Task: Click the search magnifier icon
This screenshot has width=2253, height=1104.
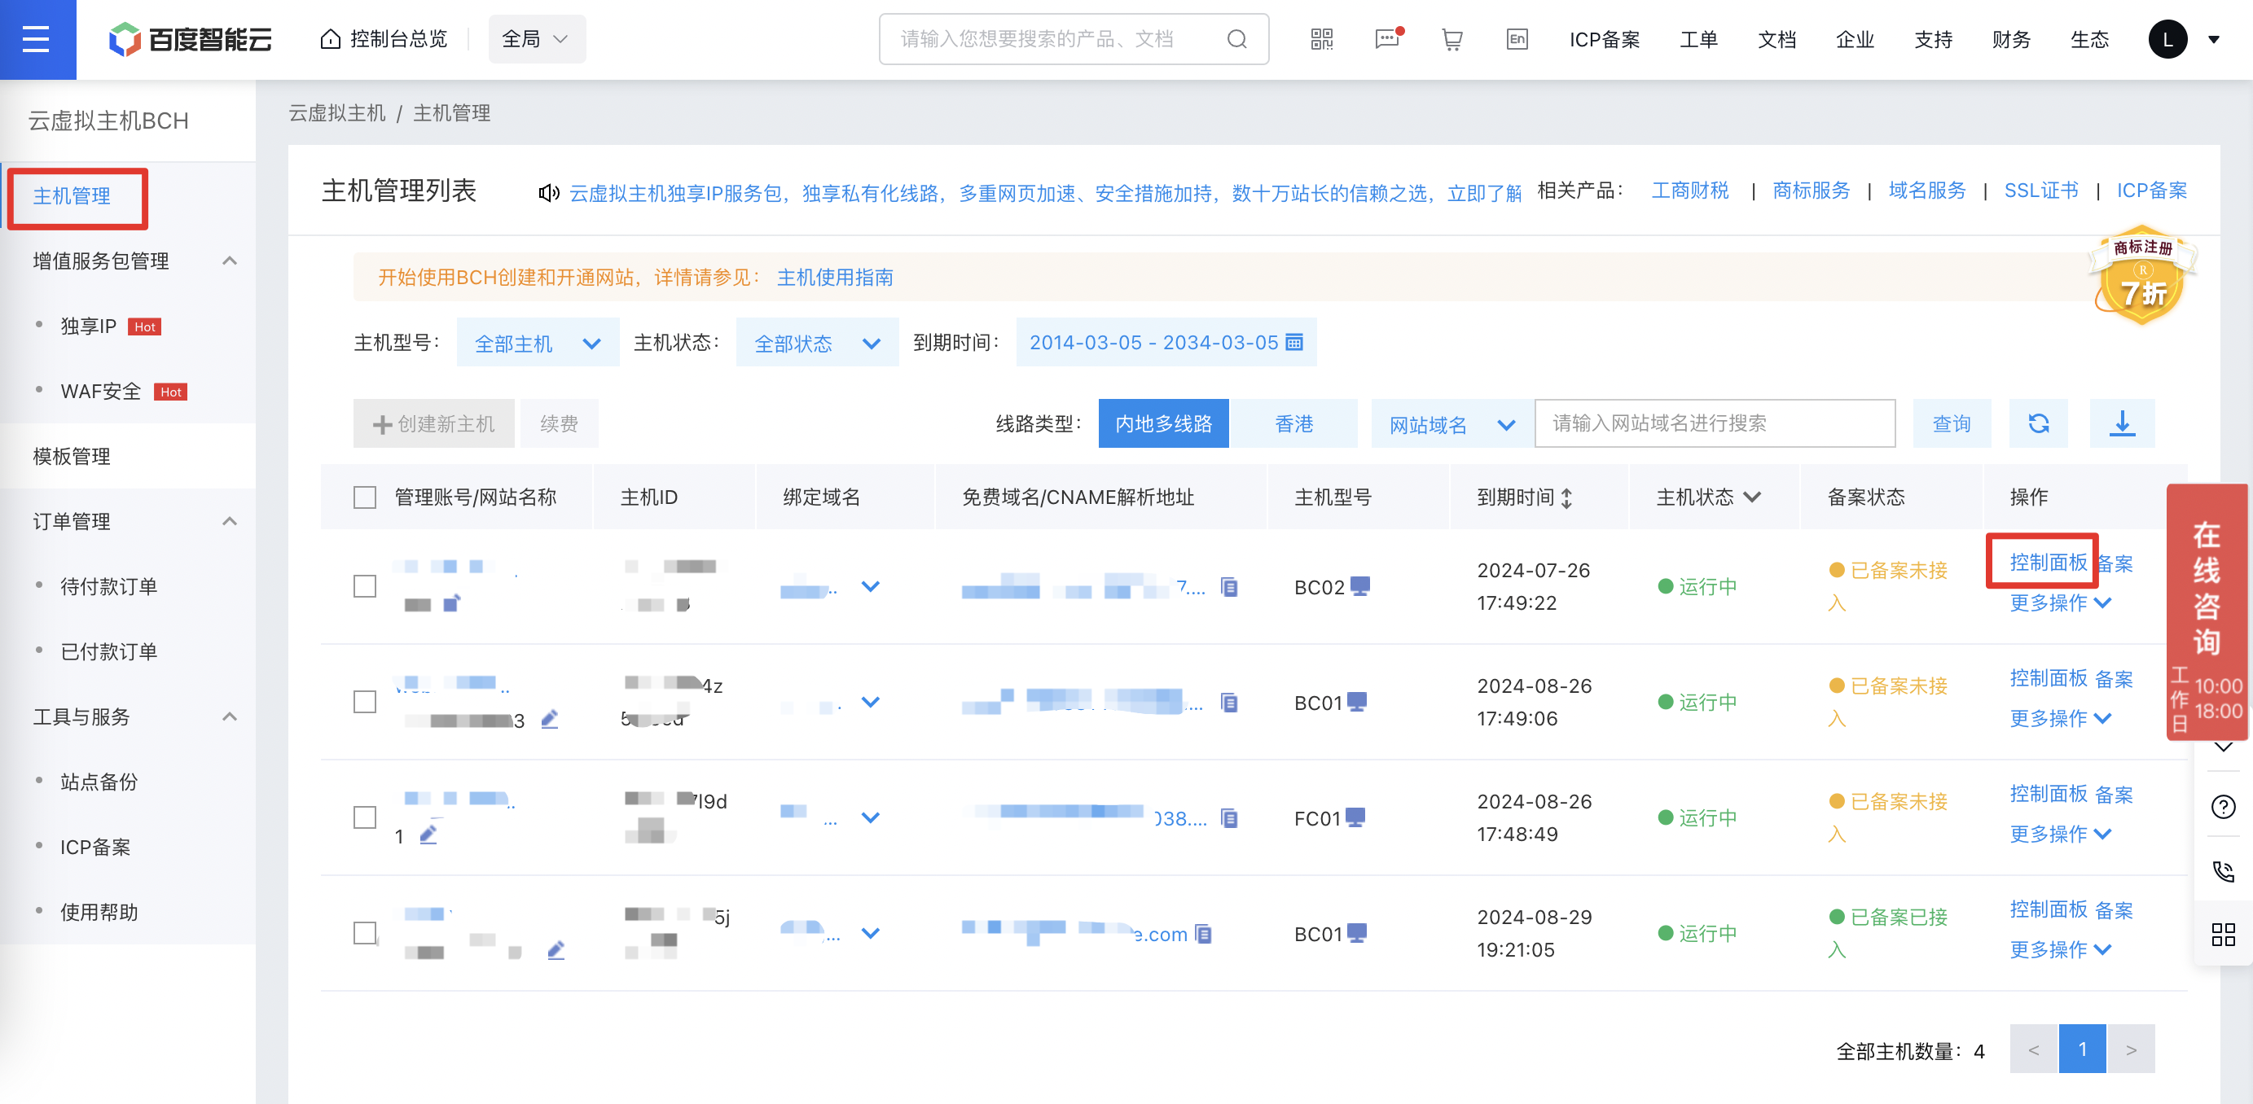Action: pyautogui.click(x=1236, y=39)
